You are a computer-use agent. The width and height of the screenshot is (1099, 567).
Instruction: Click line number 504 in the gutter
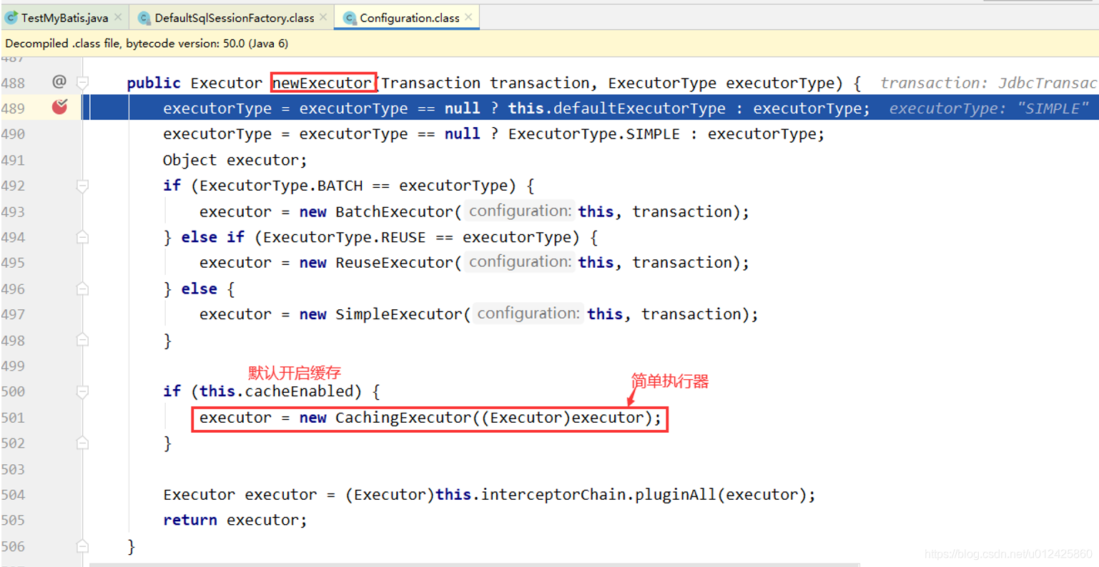13,495
